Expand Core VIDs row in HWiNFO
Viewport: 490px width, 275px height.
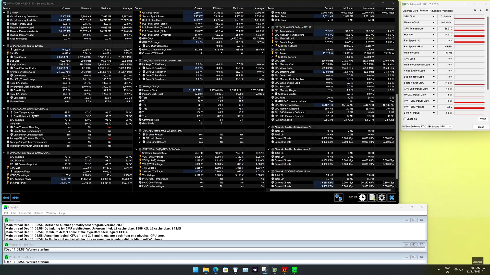coord(8,50)
